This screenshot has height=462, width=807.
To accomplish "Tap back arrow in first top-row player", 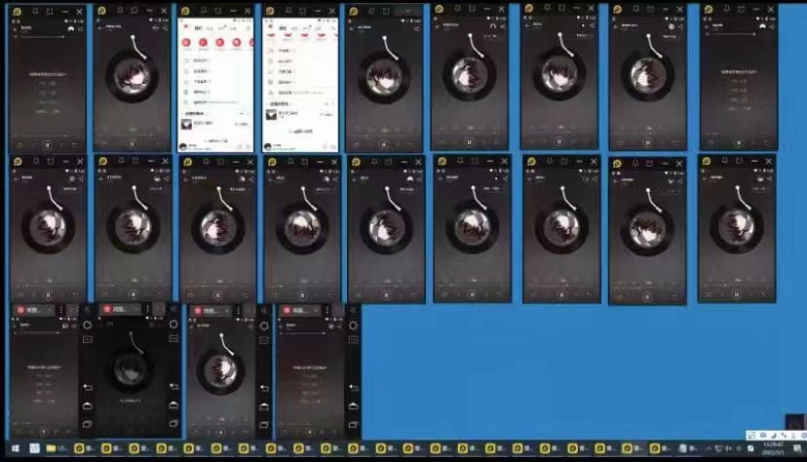I will [16, 29].
